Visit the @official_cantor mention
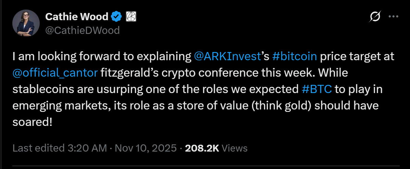This screenshot has width=410, height=169. pos(55,73)
